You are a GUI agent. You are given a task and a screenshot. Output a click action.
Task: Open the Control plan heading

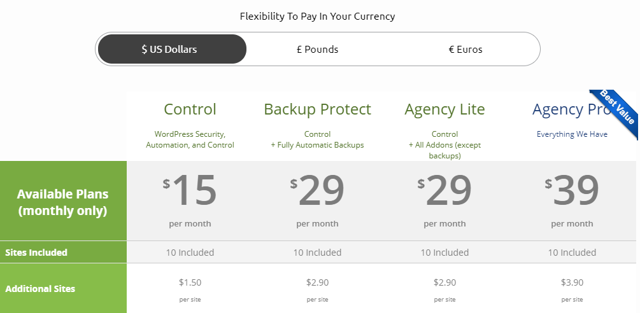(190, 109)
